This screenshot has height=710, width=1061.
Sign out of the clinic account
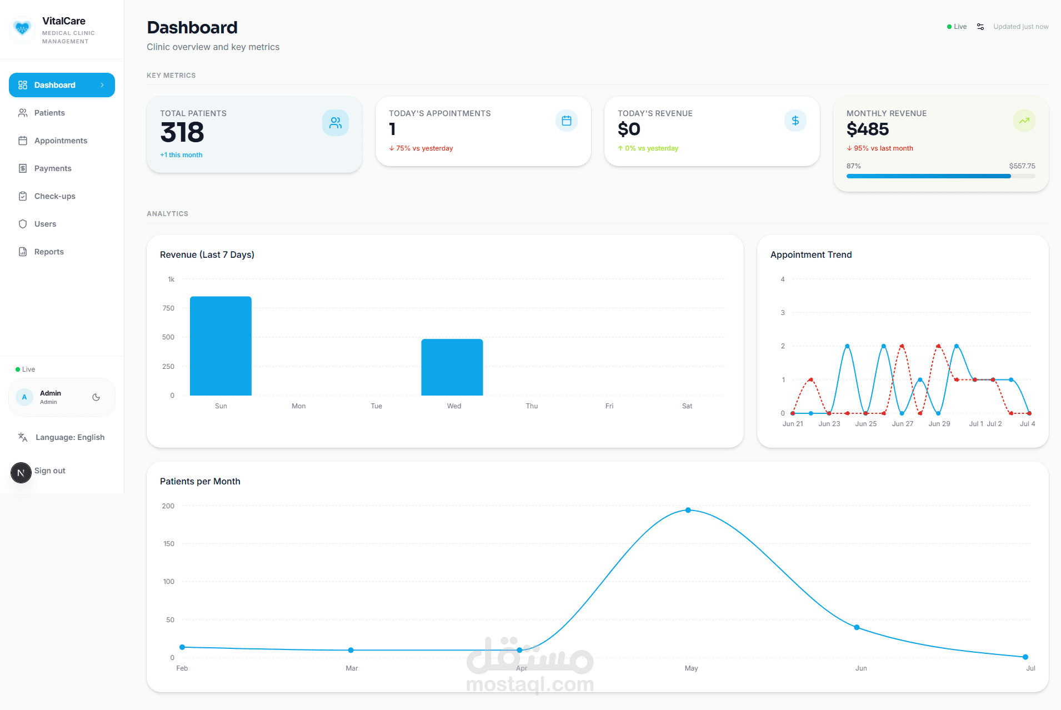pos(50,471)
